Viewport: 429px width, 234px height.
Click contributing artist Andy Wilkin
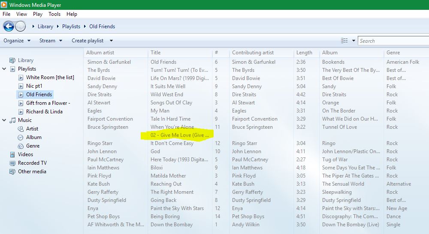tap(246, 225)
